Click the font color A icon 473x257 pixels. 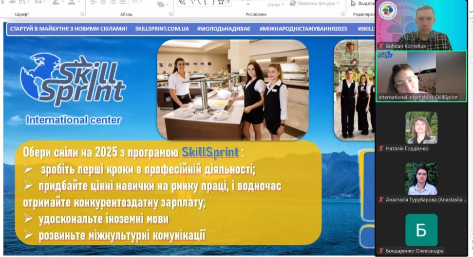pyautogui.click(x=71, y=2)
